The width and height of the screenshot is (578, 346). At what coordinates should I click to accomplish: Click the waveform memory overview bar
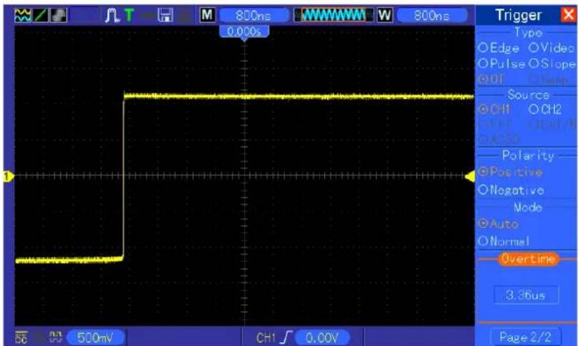click(333, 15)
